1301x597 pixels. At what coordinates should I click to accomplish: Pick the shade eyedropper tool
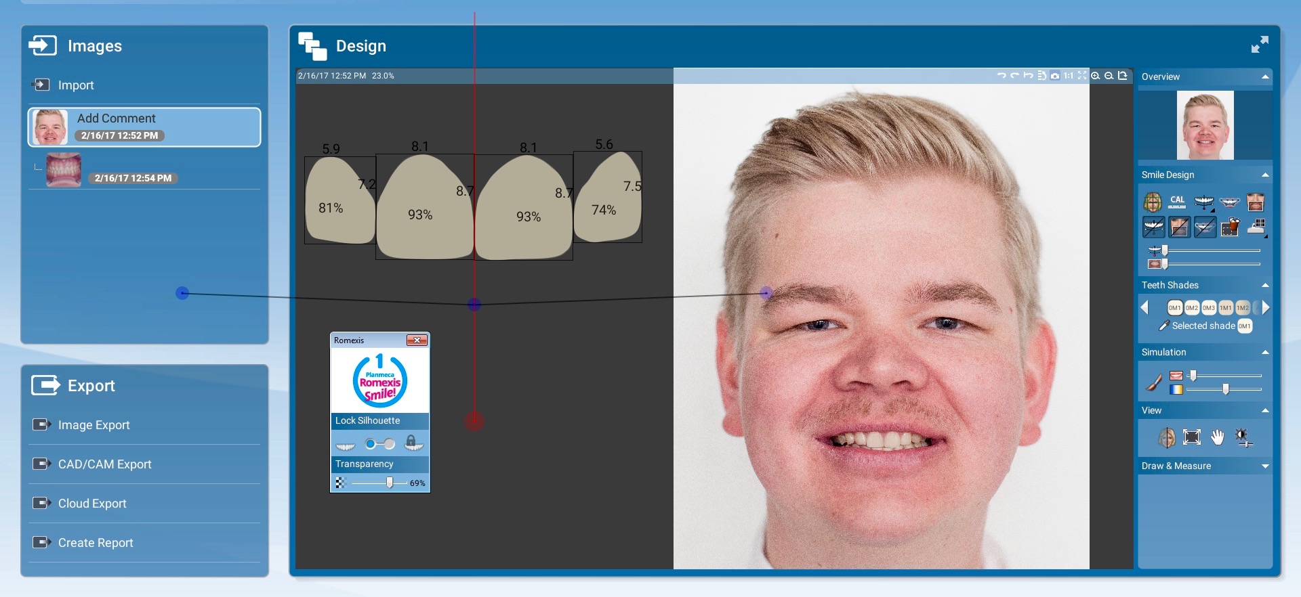pos(1163,326)
